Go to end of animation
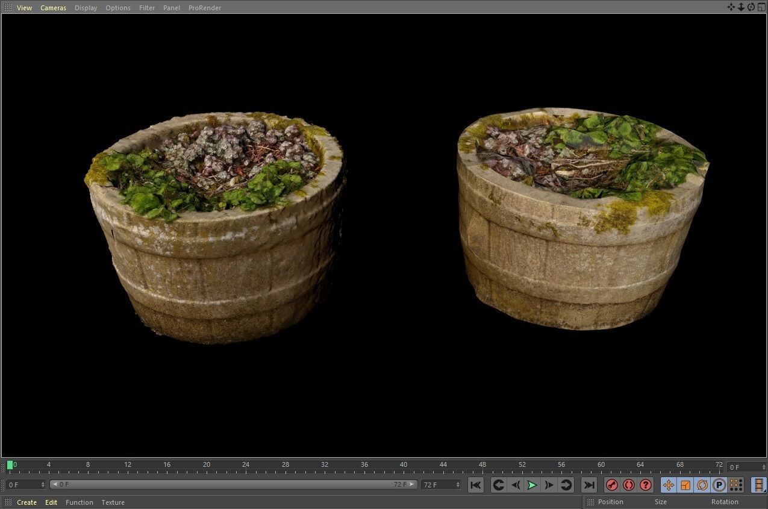Image resolution: width=768 pixels, height=509 pixels. (589, 485)
